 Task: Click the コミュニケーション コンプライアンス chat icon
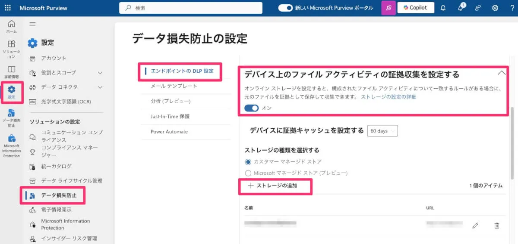coord(32,137)
